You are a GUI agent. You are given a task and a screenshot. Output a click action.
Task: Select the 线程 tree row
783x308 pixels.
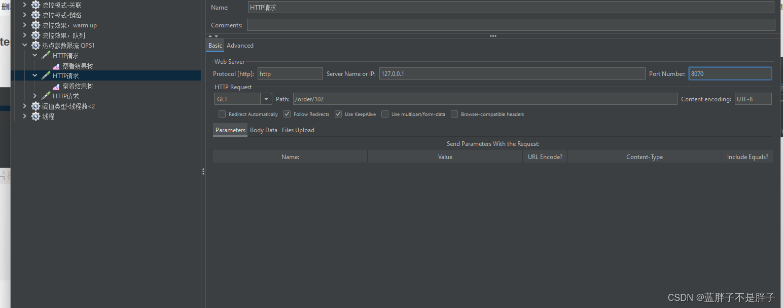click(x=48, y=117)
